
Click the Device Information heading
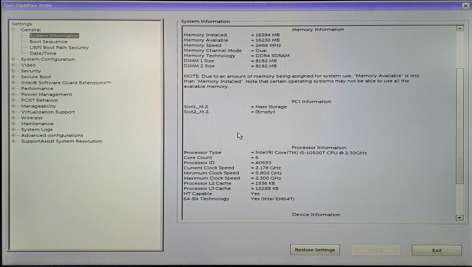click(x=316, y=215)
